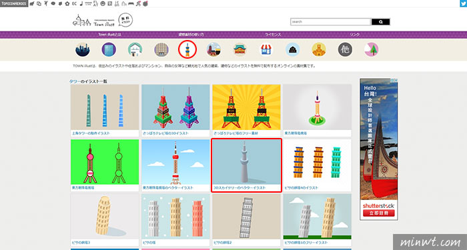Click the search magnifier button
The width and height of the screenshot is (467, 250).
(x=381, y=22)
